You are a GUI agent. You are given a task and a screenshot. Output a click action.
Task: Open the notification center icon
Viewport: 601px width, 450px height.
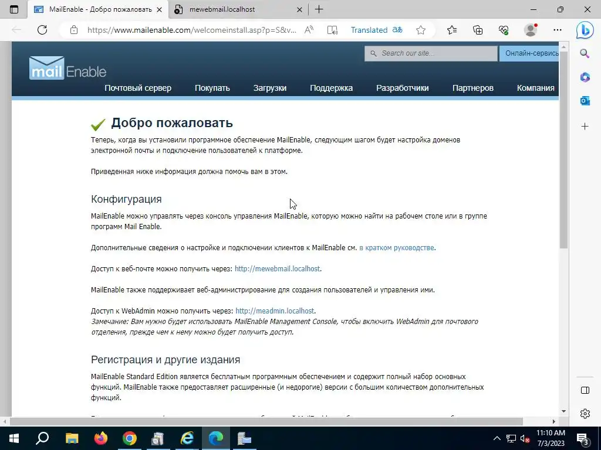click(583, 439)
